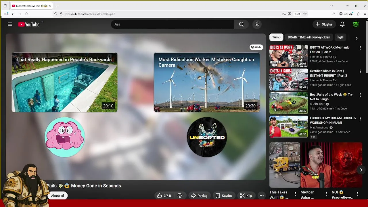368x207 pixels.
Task: Open Best Fails of the Week thumbnail
Action: point(289,103)
